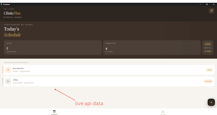Click the Flutter app icon in title bar
The width and height of the screenshot is (217, 115).
tap(1, 4)
